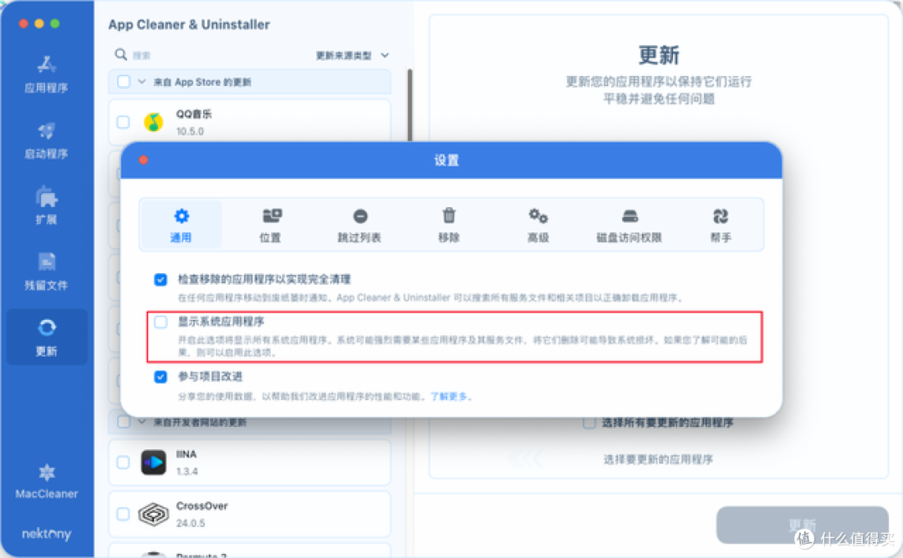Collapse the 来自开发者网站的更新 group

(141, 422)
